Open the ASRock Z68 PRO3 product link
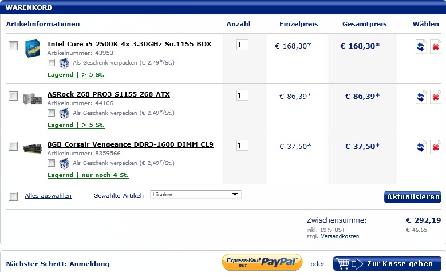 point(108,94)
